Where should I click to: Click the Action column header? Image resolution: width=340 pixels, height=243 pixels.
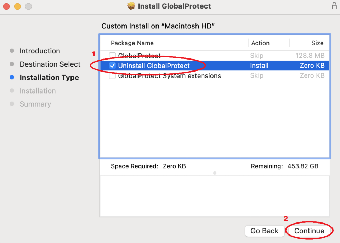260,43
